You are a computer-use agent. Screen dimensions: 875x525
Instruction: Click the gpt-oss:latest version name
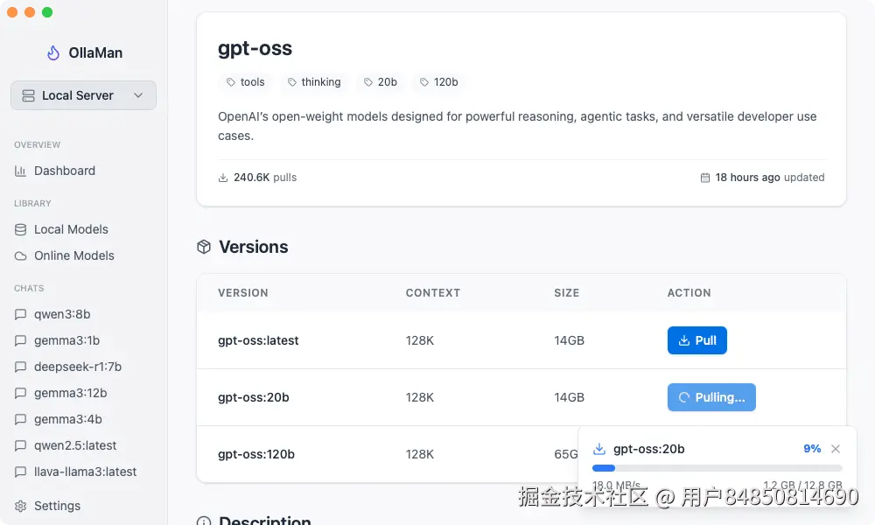tap(258, 340)
